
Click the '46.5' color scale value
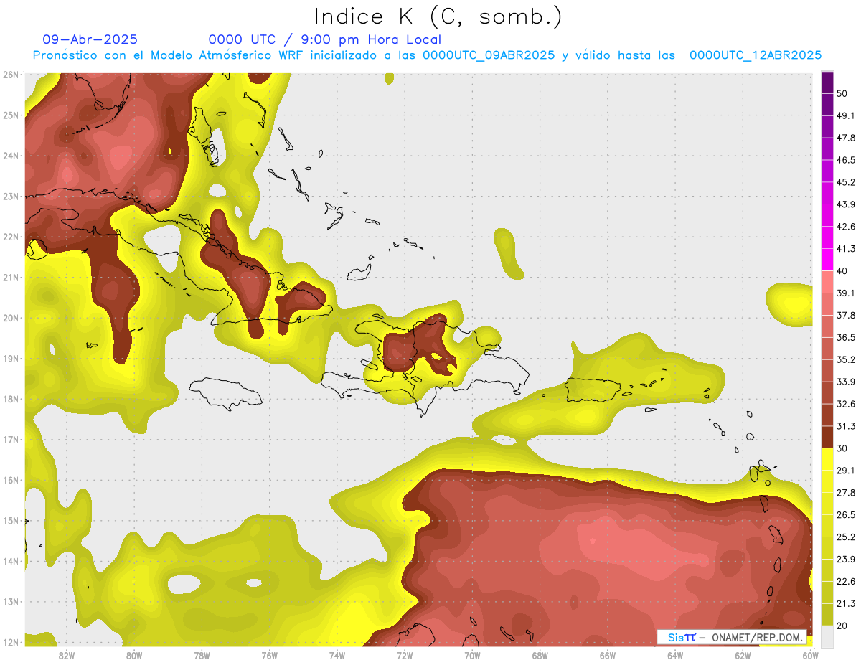click(x=846, y=160)
